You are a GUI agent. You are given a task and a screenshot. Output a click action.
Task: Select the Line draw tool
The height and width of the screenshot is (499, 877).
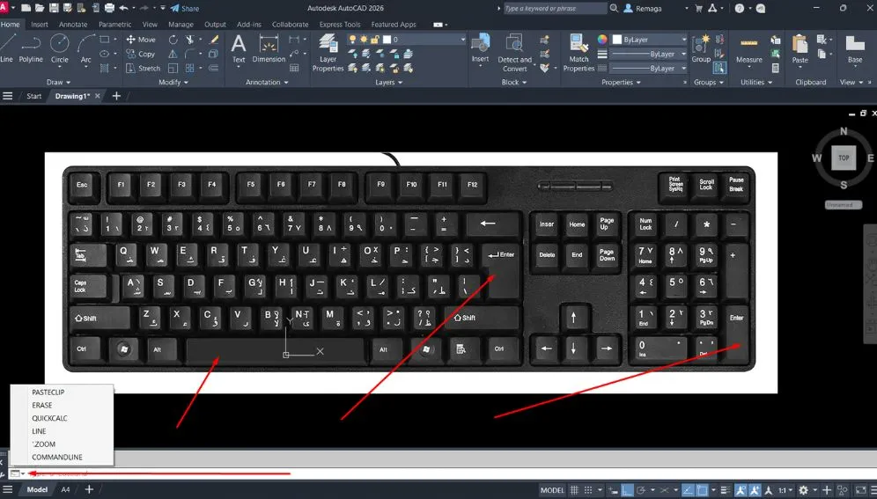tap(7, 48)
